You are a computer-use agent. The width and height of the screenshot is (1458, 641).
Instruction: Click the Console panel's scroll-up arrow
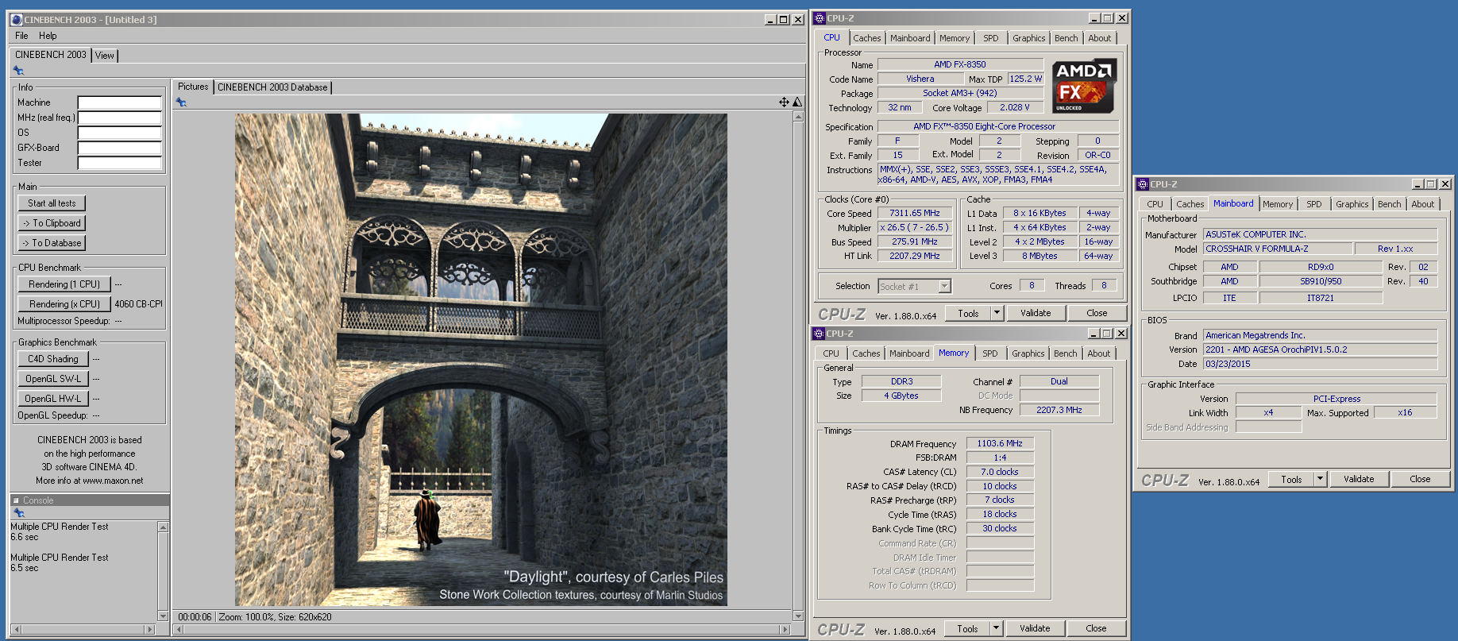pyautogui.click(x=163, y=527)
